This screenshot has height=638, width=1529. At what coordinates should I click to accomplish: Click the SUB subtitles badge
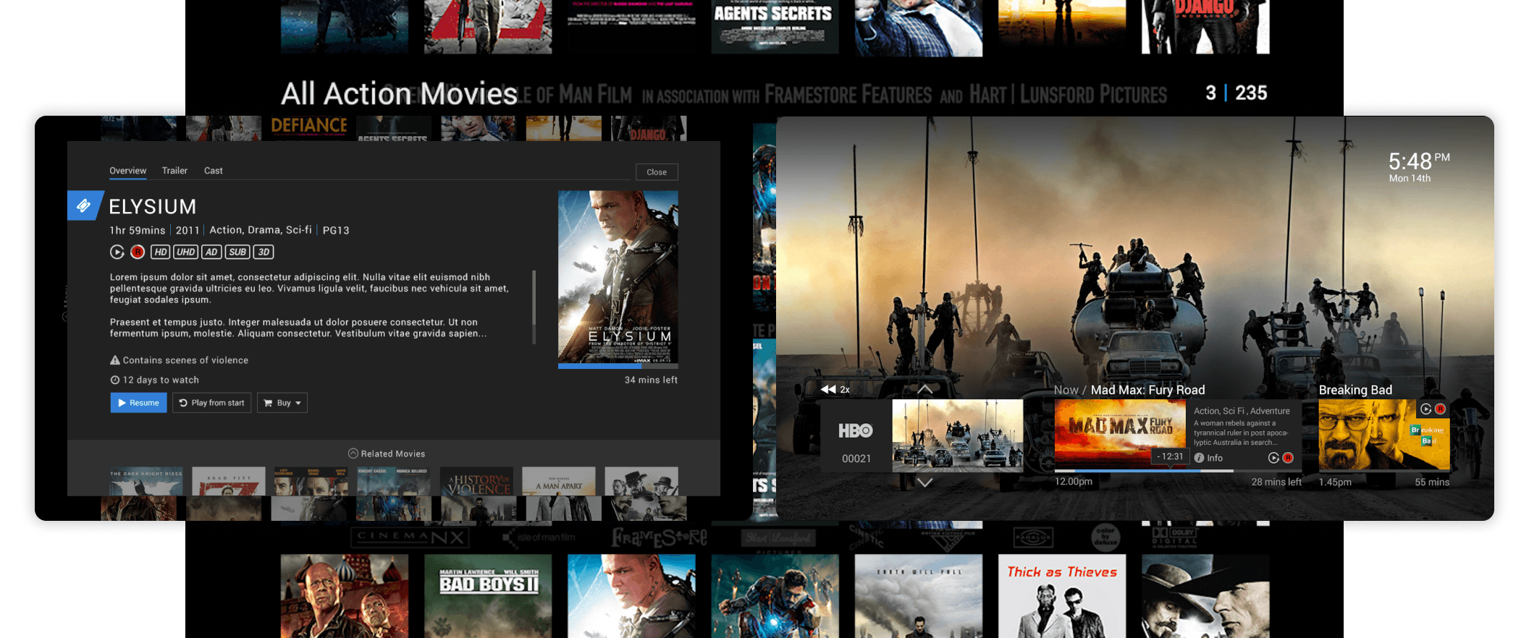coord(237,252)
